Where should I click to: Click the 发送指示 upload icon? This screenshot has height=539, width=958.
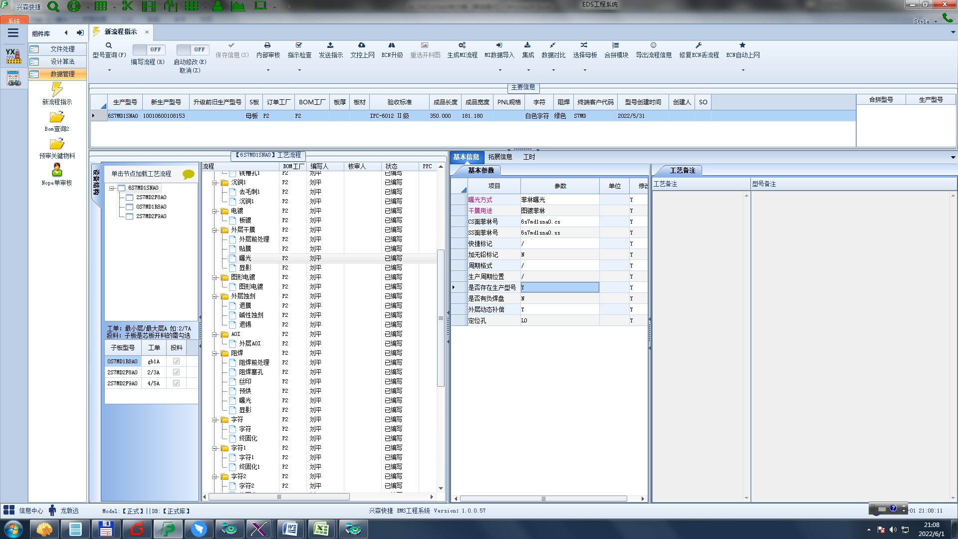330,45
